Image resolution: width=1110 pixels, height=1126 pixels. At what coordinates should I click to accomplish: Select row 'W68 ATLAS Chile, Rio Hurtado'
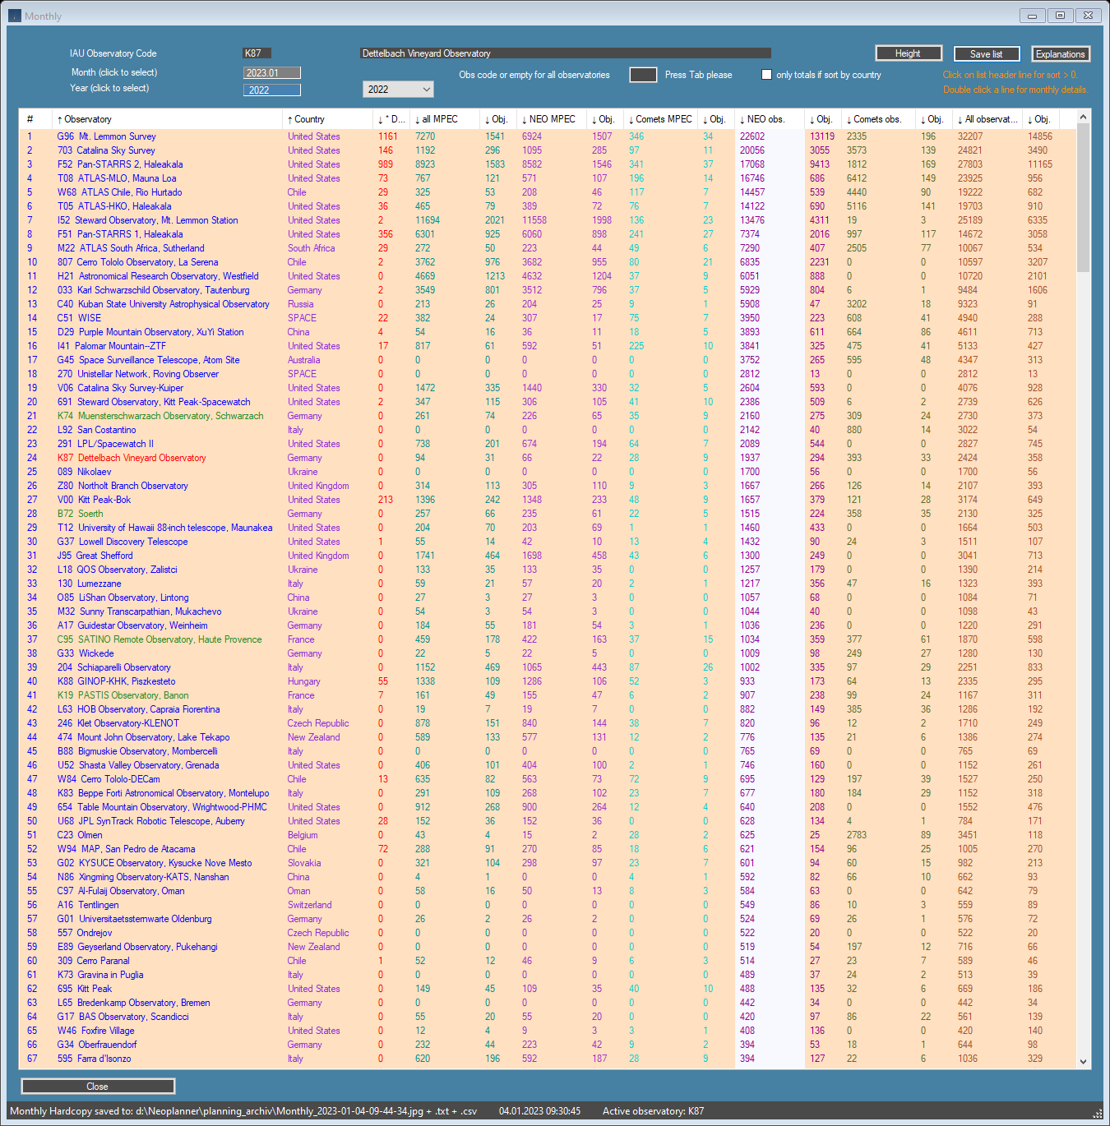(x=547, y=192)
